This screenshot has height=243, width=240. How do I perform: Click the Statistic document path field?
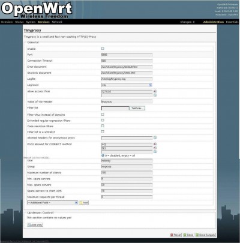(x=127, y=73)
